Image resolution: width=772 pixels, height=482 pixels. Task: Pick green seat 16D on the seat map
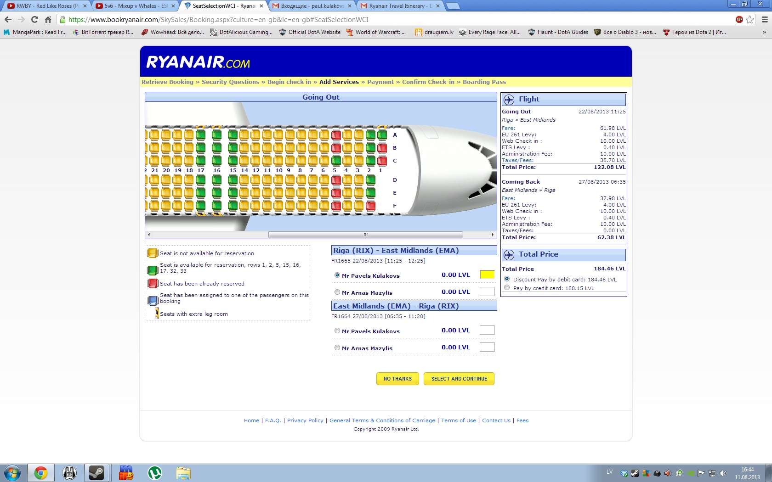pos(216,180)
